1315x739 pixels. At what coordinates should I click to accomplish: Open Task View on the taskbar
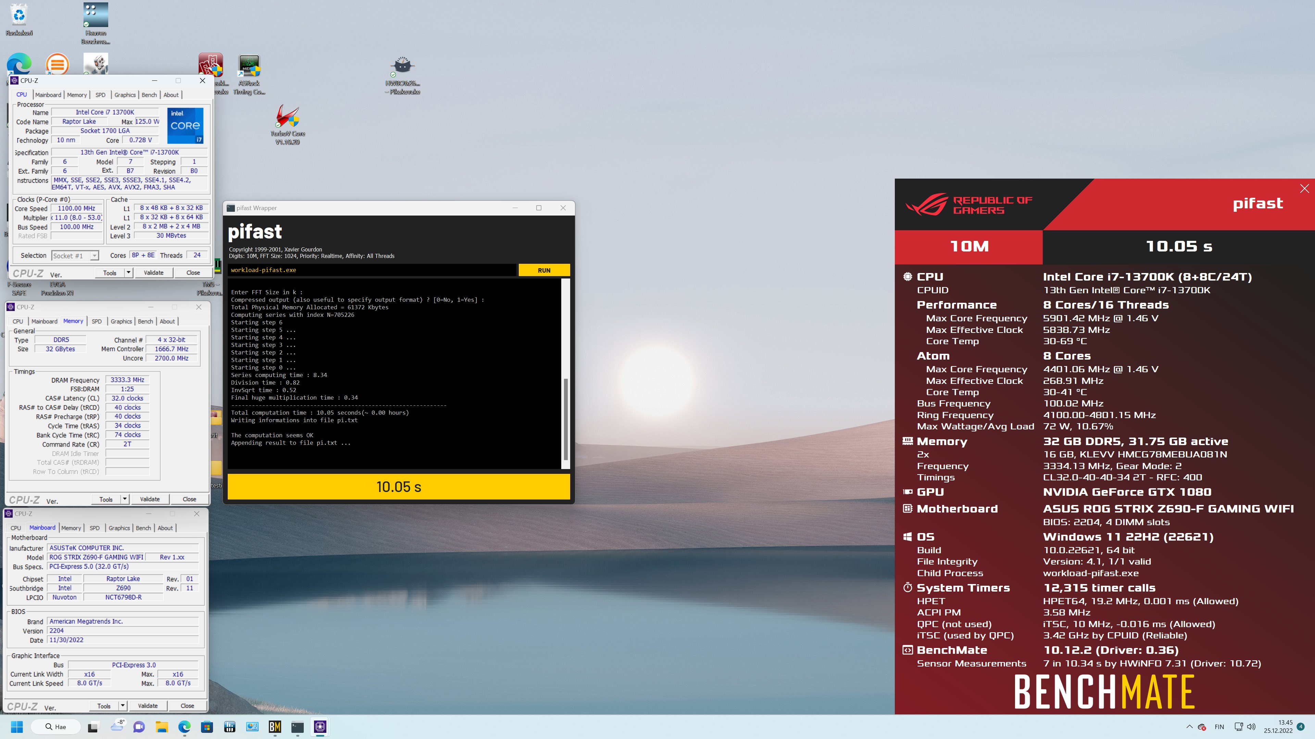[93, 727]
